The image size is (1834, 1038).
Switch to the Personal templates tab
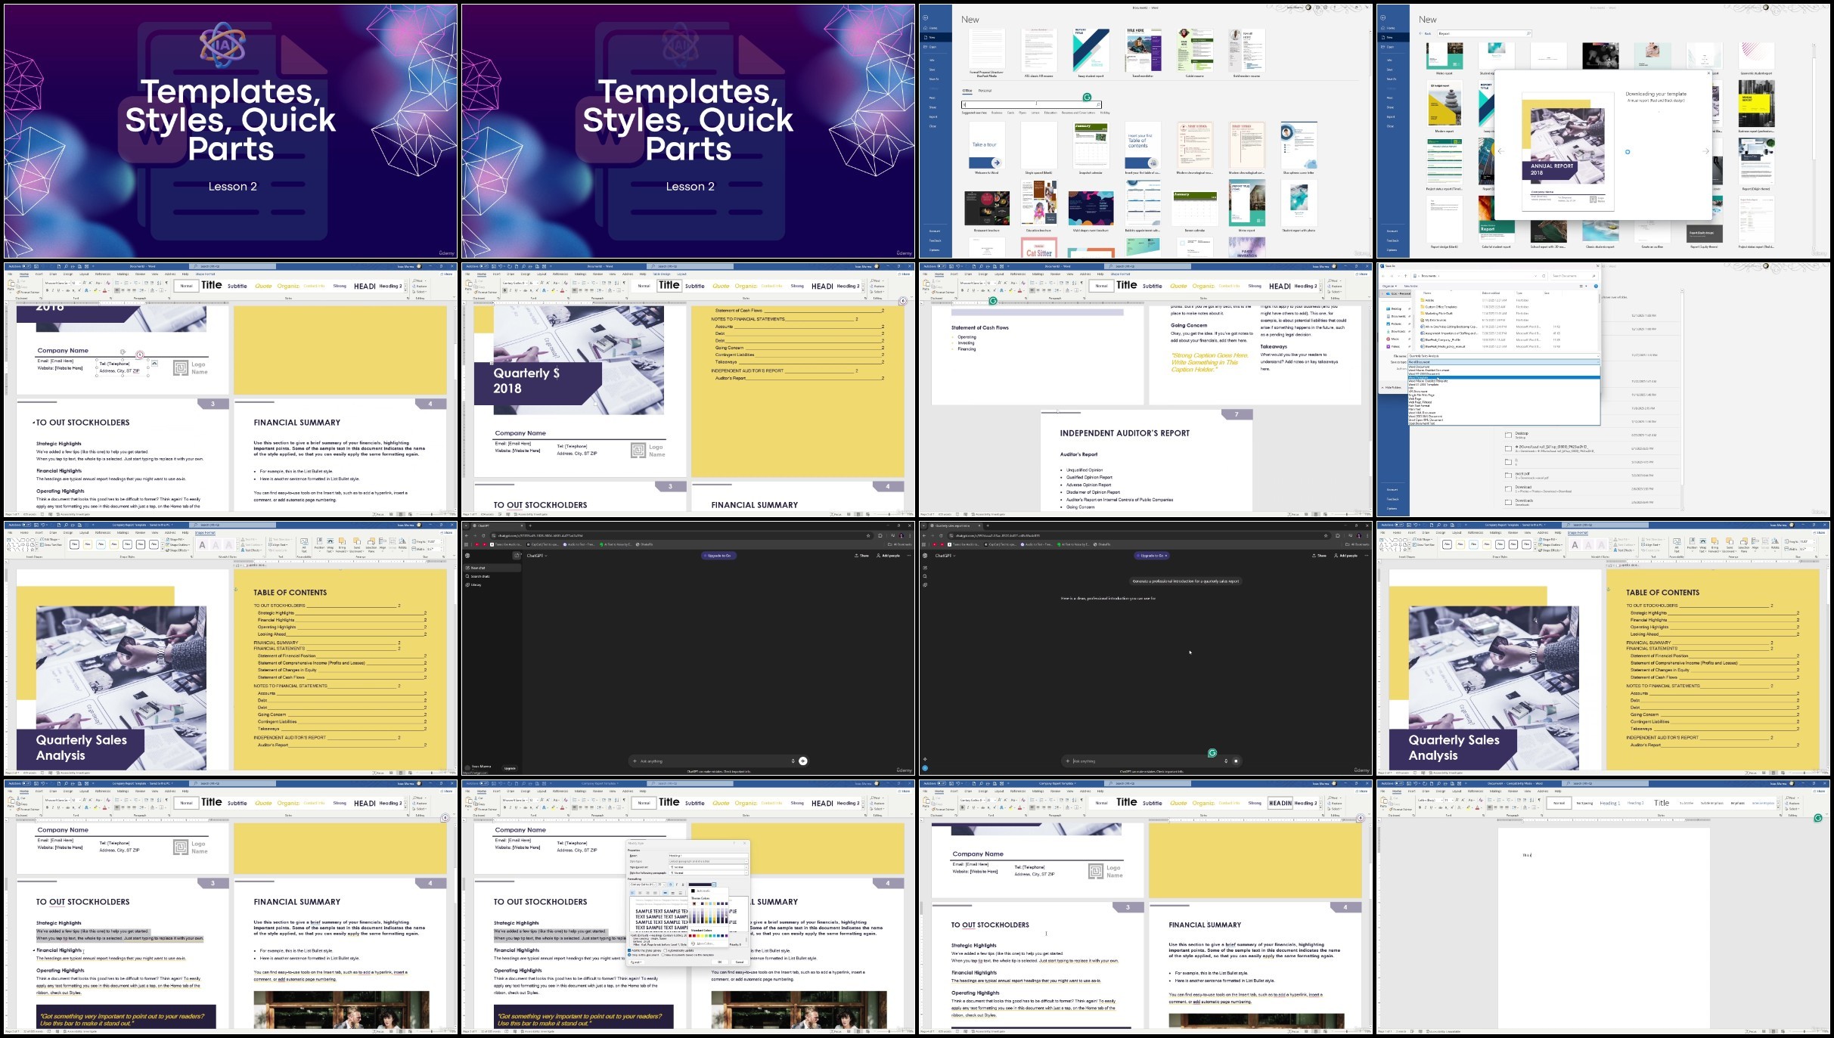click(x=985, y=91)
